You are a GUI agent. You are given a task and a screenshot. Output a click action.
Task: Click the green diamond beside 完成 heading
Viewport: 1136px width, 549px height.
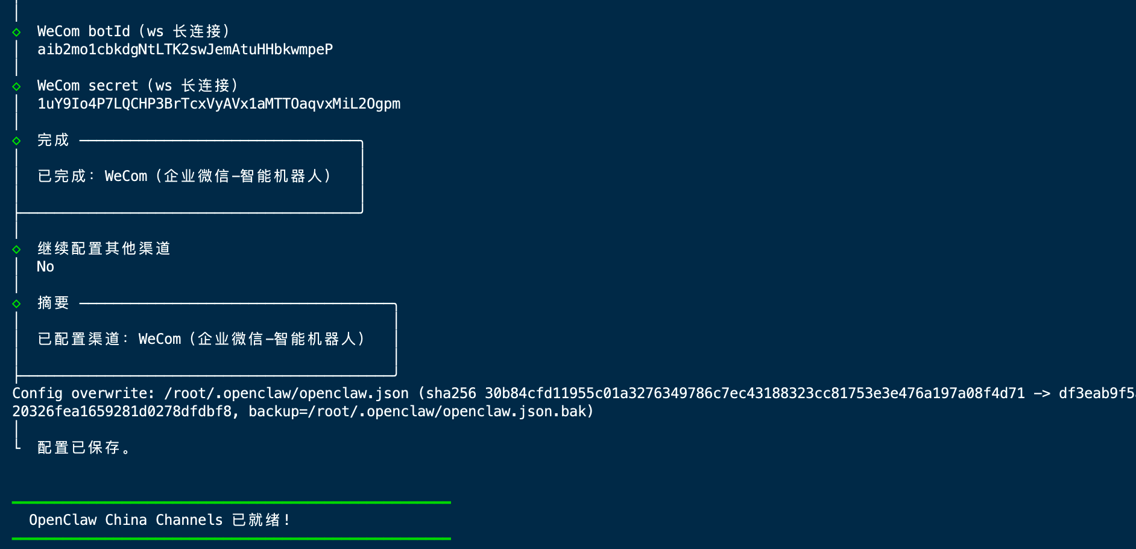tap(16, 141)
